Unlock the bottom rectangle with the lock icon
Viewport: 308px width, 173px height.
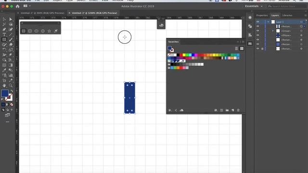coord(262,49)
